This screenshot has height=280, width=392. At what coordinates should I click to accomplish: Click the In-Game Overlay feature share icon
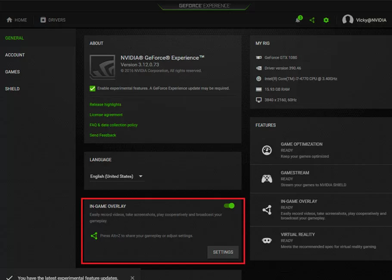267,210
